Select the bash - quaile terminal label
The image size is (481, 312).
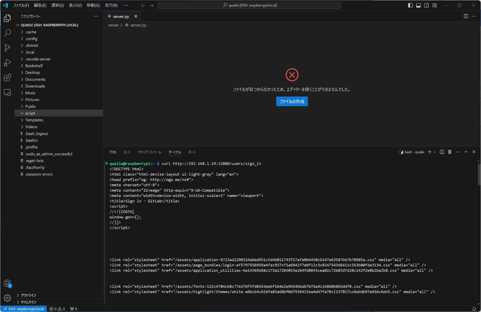(x=412, y=152)
